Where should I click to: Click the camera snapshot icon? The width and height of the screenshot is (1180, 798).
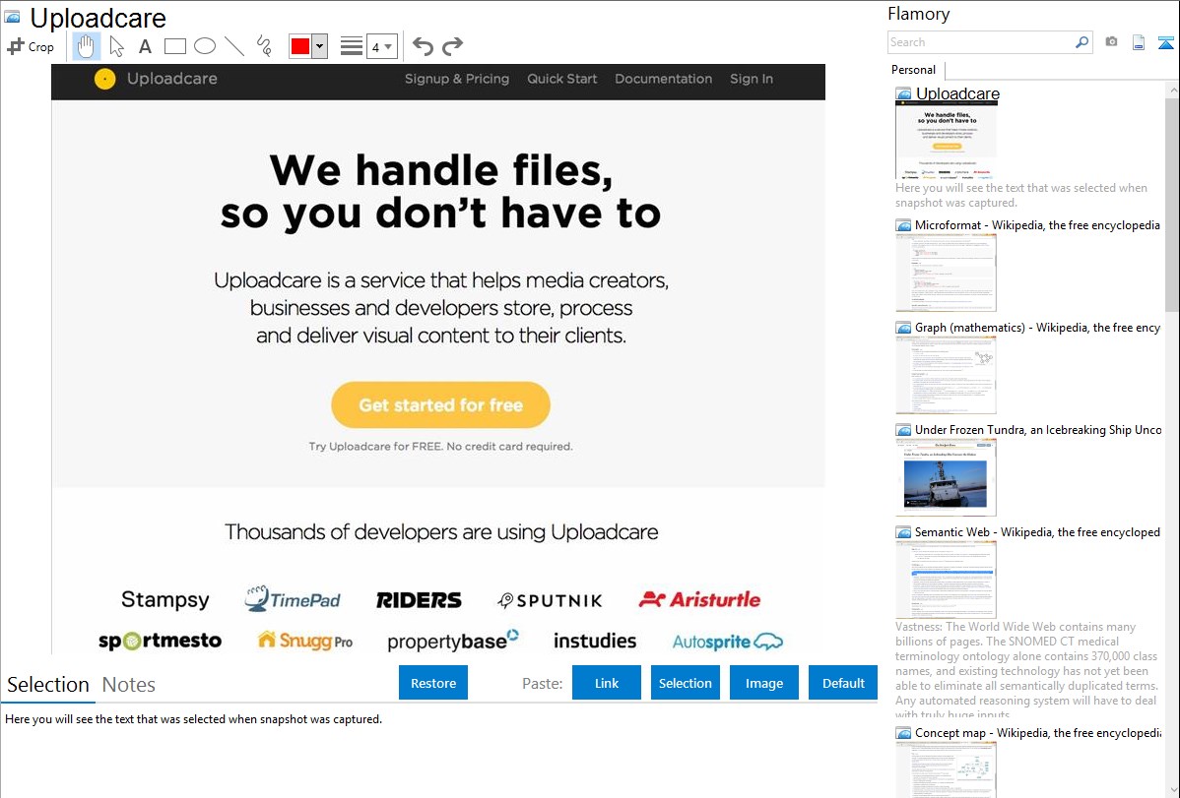coord(1111,42)
